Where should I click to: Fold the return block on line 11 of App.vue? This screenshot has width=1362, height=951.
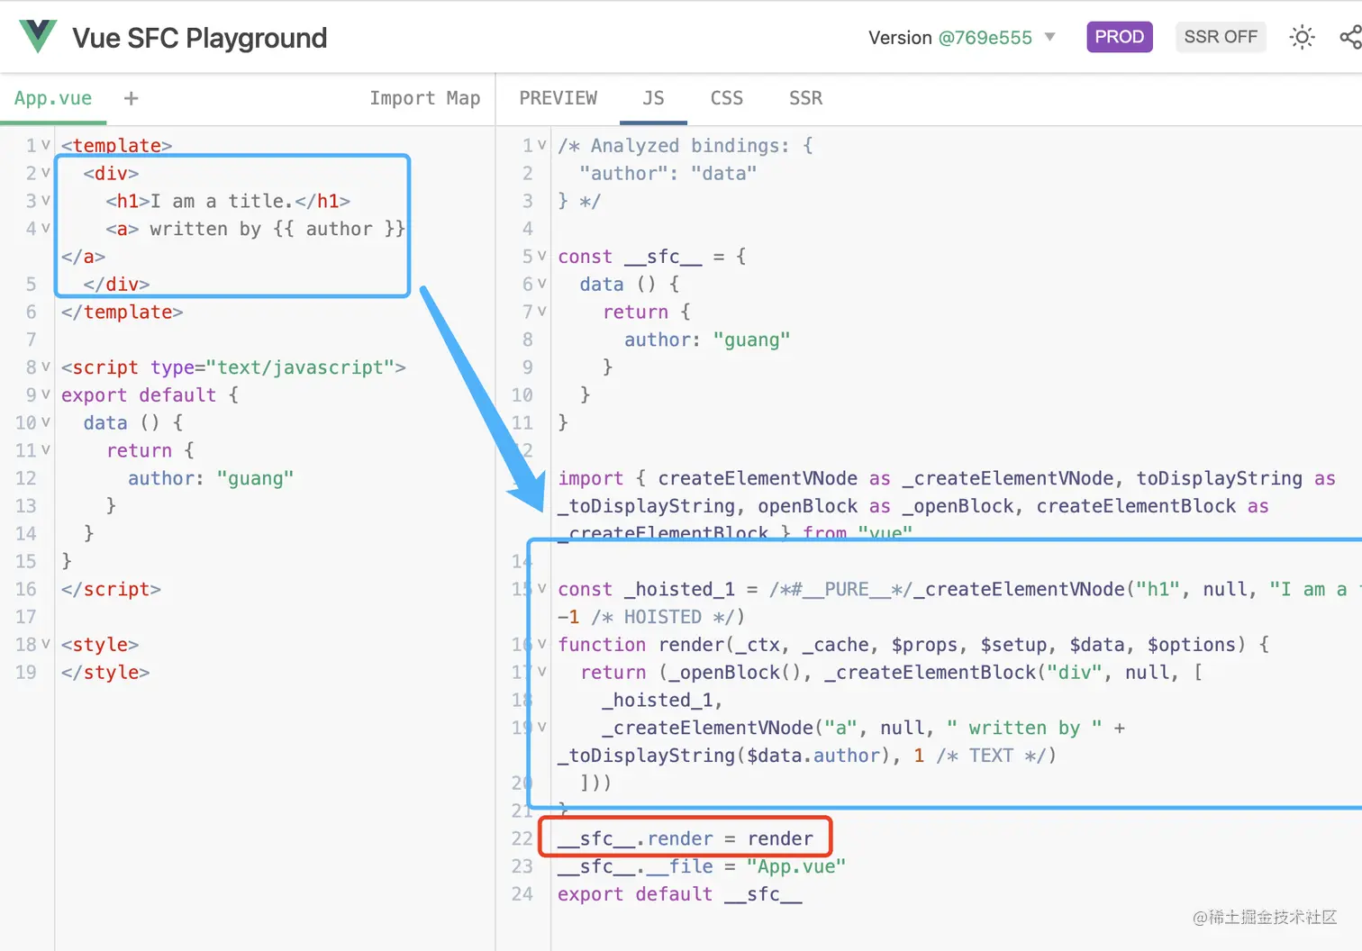pos(45,450)
